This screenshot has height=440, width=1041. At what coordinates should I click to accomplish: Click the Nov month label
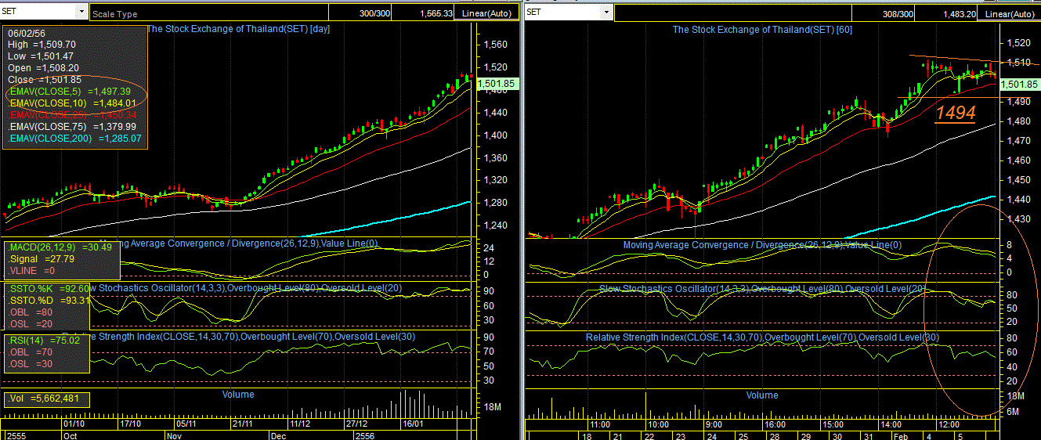coord(174,435)
